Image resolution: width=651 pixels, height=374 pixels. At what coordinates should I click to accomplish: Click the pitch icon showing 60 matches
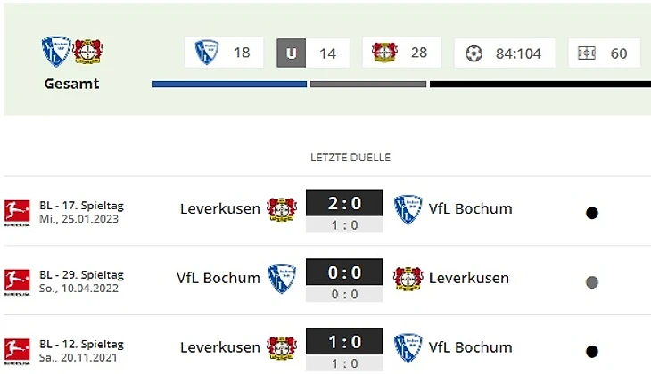tap(587, 53)
